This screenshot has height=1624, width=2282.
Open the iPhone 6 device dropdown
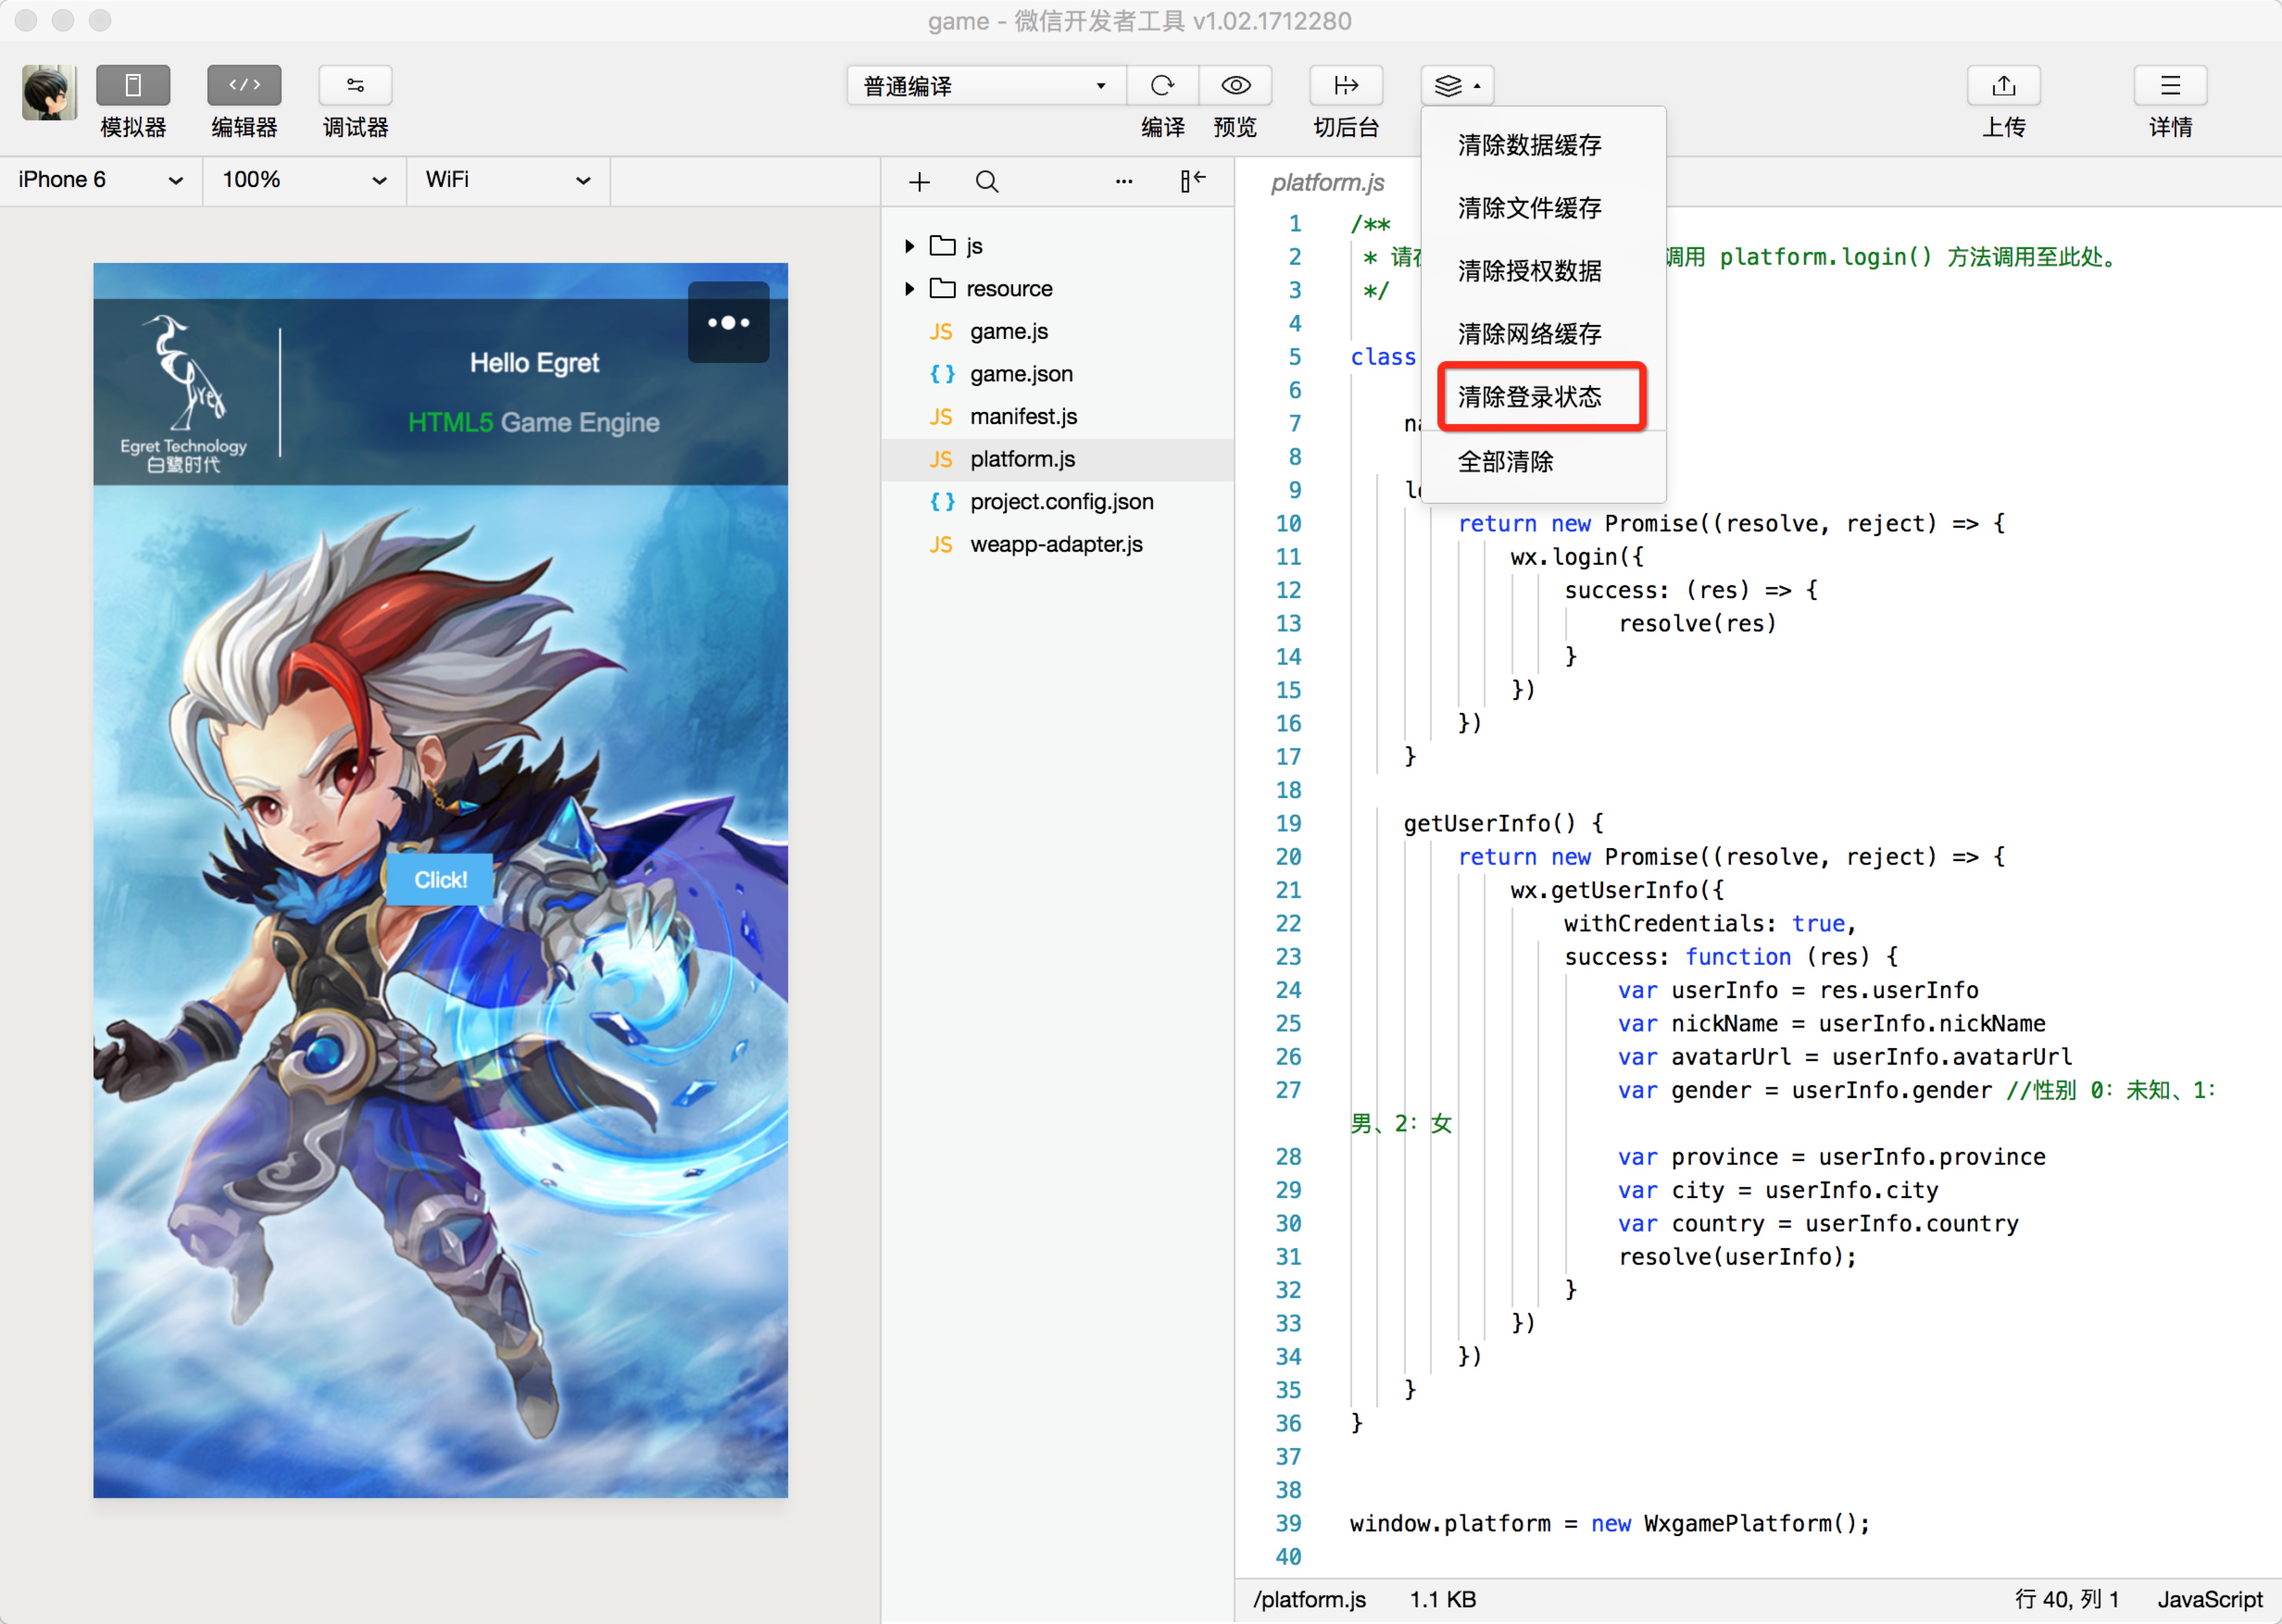click(100, 180)
